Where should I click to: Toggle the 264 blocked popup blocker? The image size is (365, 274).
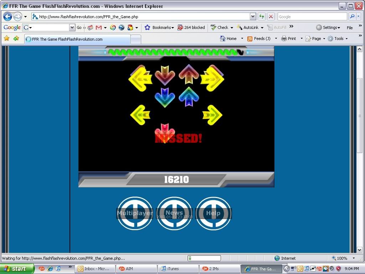point(191,27)
